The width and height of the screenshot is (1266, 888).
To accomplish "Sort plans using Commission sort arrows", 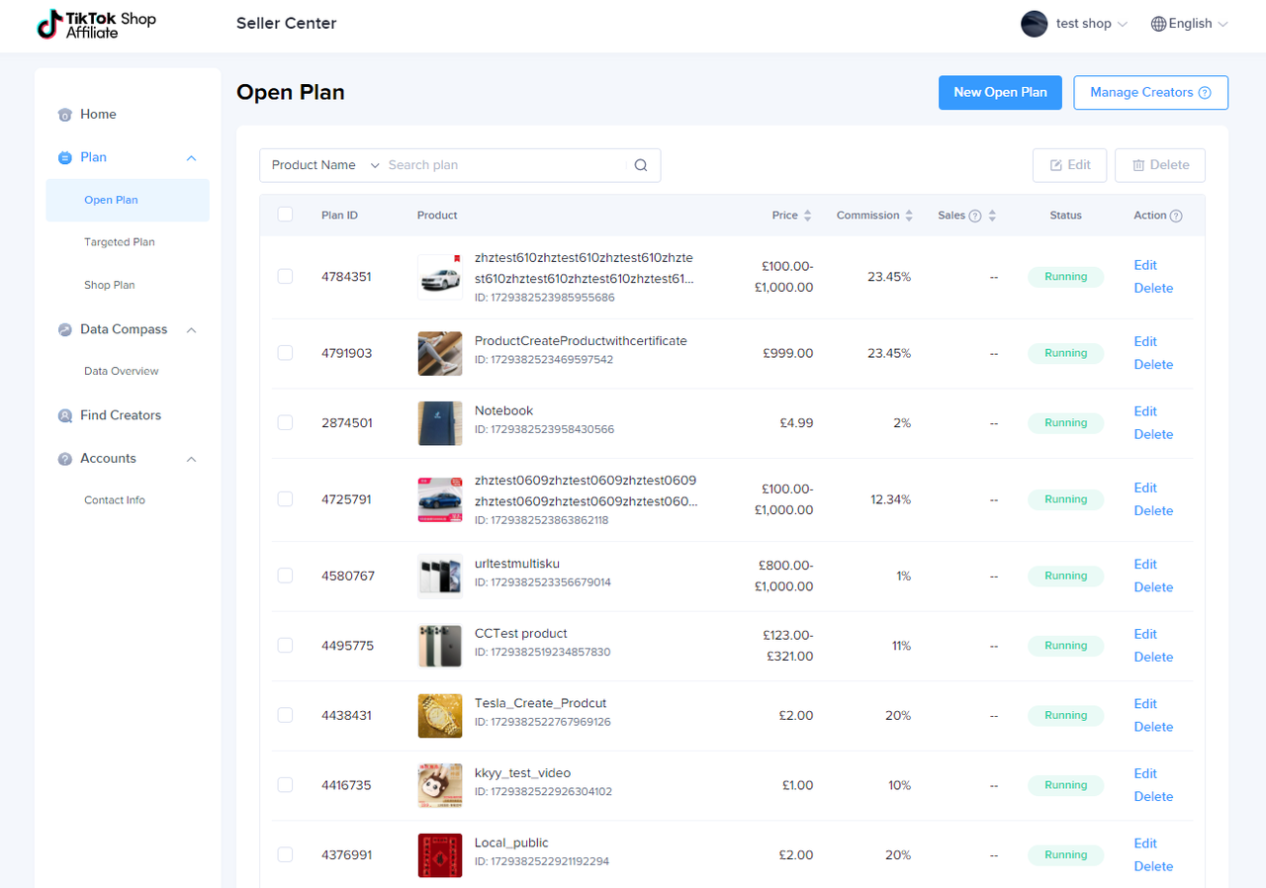I will pos(909,216).
